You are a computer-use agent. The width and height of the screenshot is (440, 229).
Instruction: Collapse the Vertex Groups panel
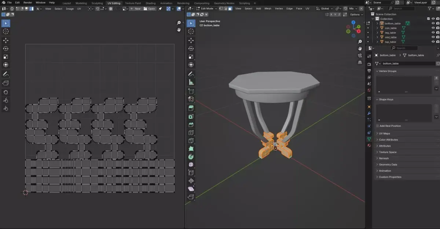(x=386, y=71)
